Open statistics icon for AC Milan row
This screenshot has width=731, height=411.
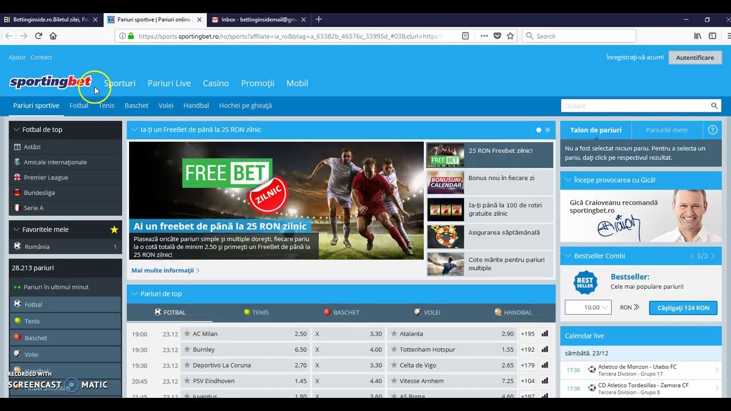pos(545,334)
